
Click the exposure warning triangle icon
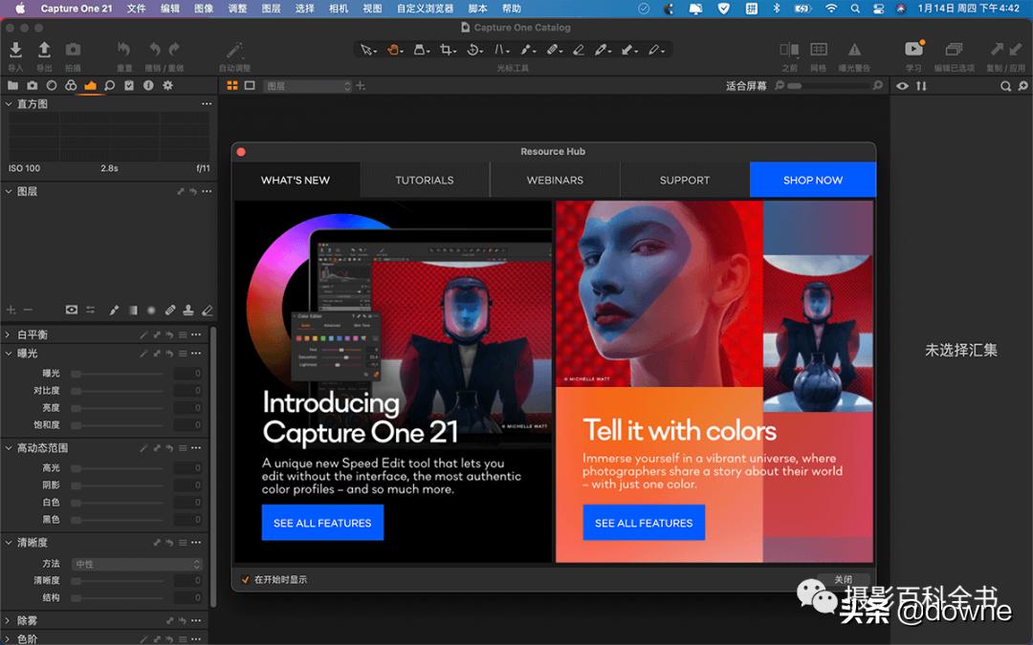[854, 50]
